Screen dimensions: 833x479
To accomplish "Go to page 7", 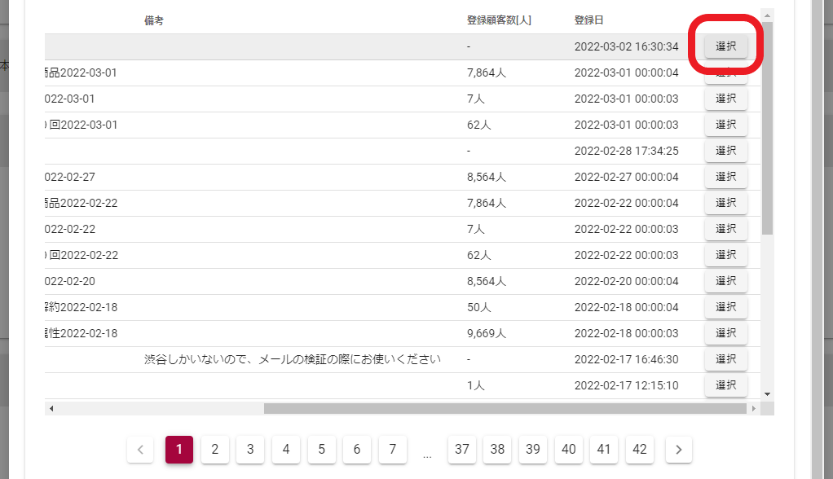I will pos(393,449).
